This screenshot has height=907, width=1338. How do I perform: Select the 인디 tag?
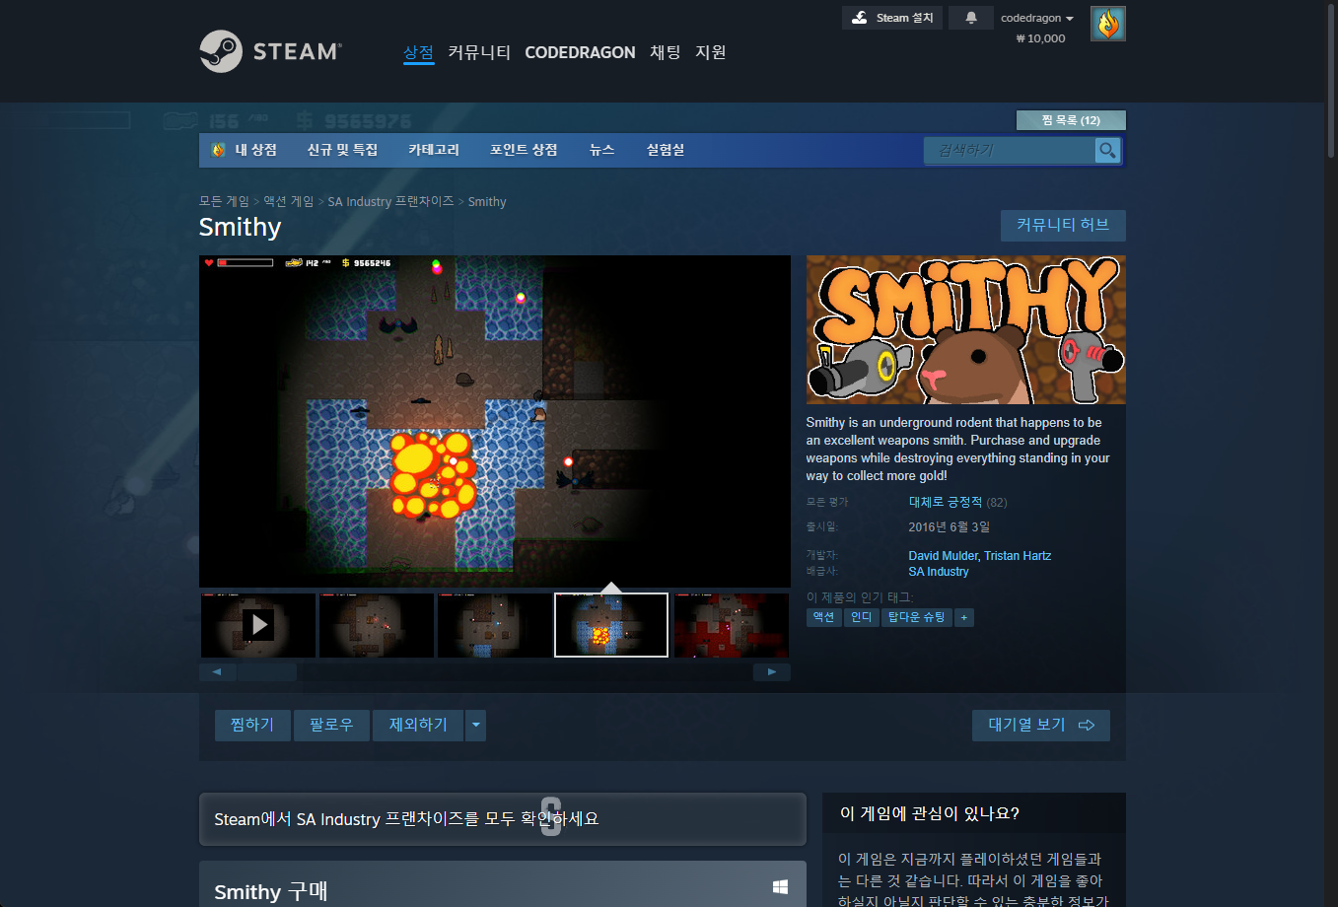click(862, 617)
